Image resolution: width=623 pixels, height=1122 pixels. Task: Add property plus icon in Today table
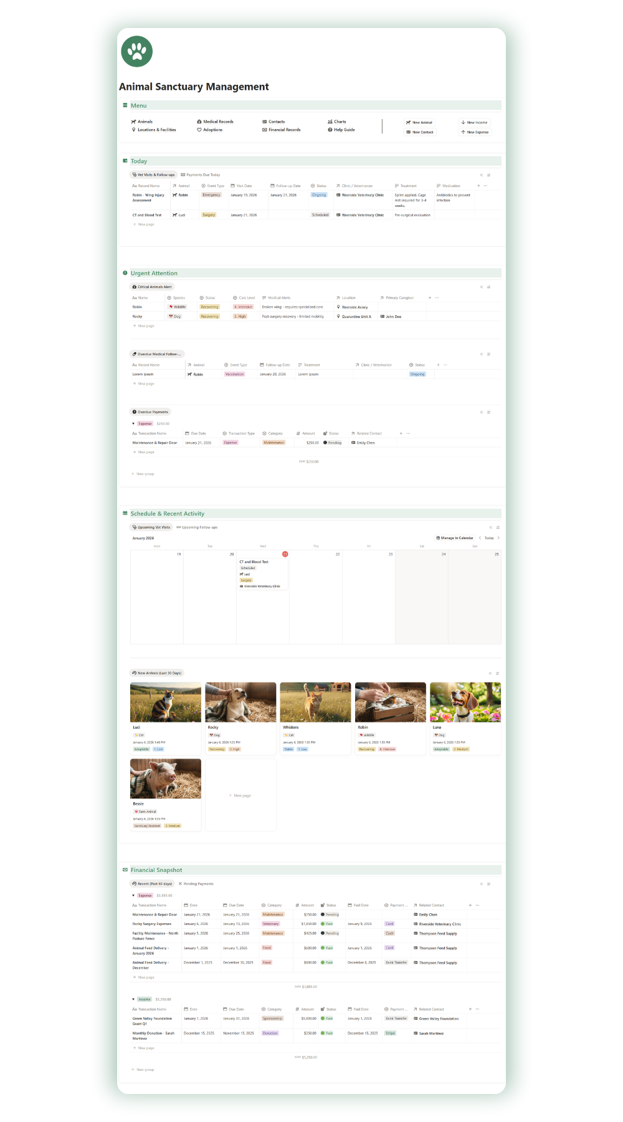pos(478,186)
